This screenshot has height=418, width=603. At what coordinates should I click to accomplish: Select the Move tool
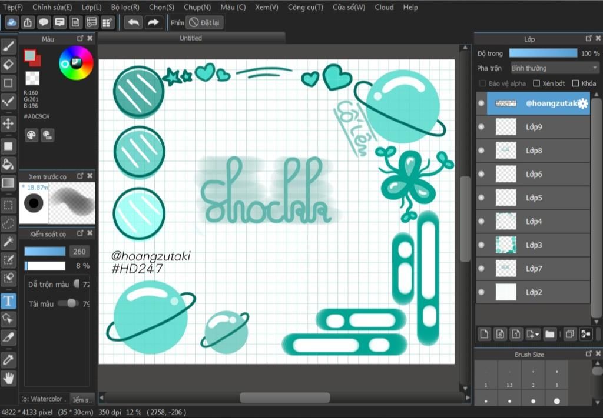click(x=8, y=123)
